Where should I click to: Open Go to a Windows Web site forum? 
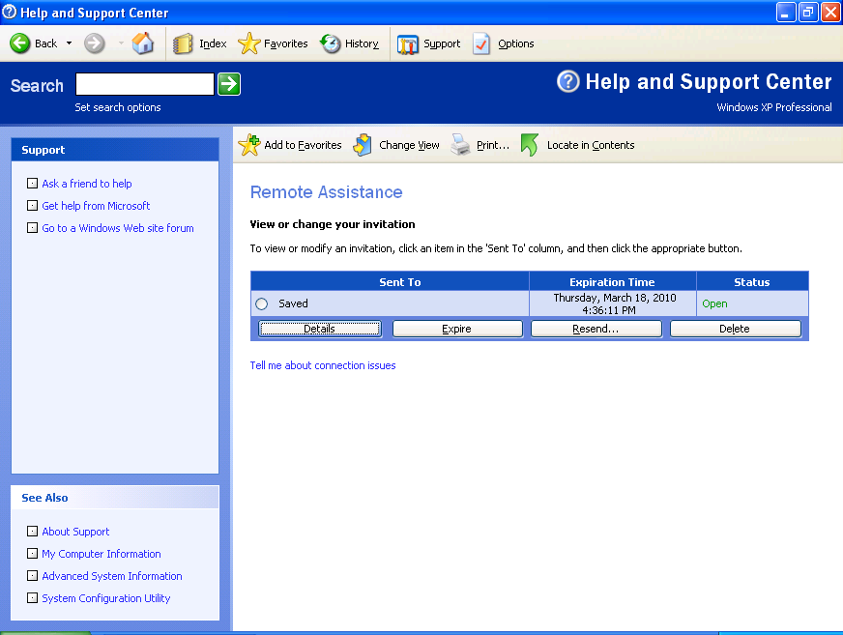(x=118, y=228)
